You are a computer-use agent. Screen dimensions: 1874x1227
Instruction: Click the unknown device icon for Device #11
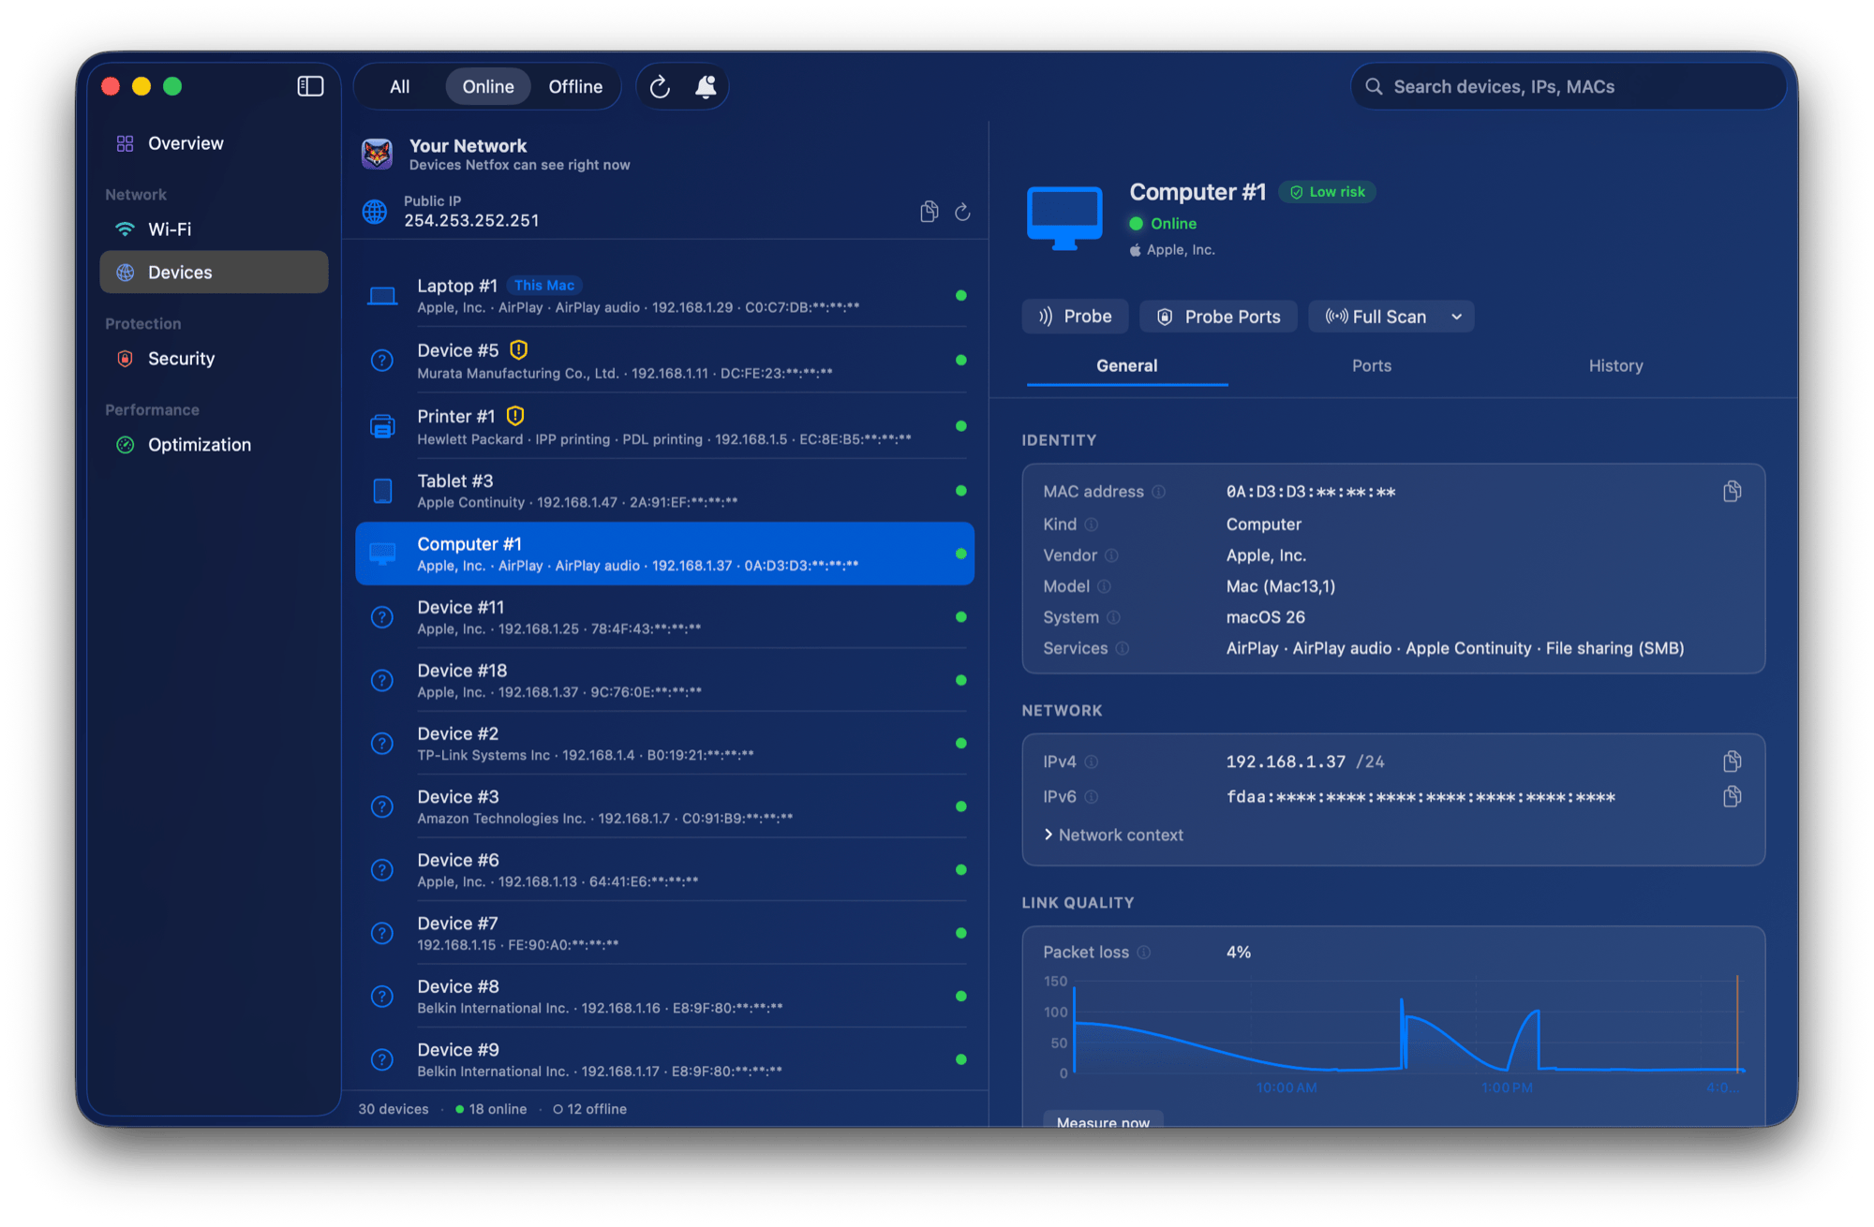382,617
